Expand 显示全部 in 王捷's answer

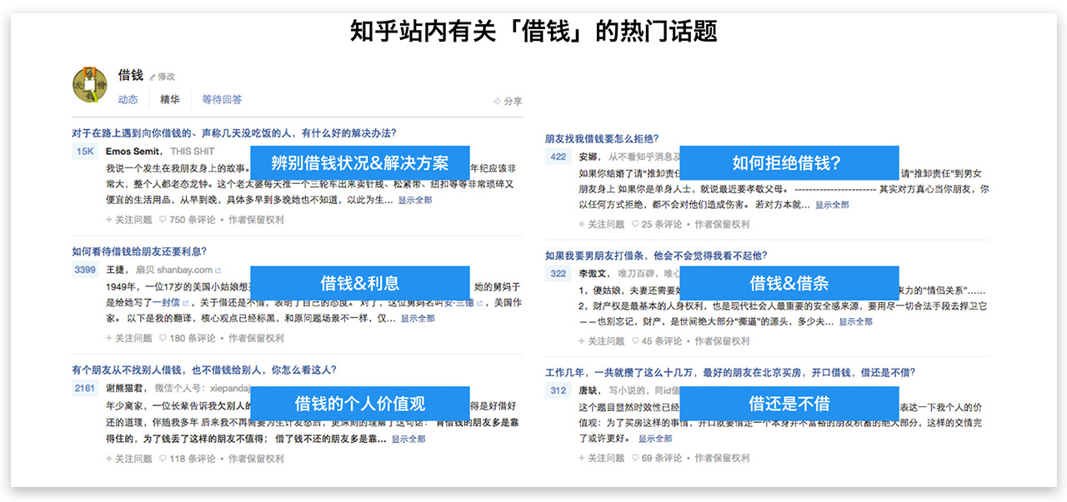pos(418,319)
